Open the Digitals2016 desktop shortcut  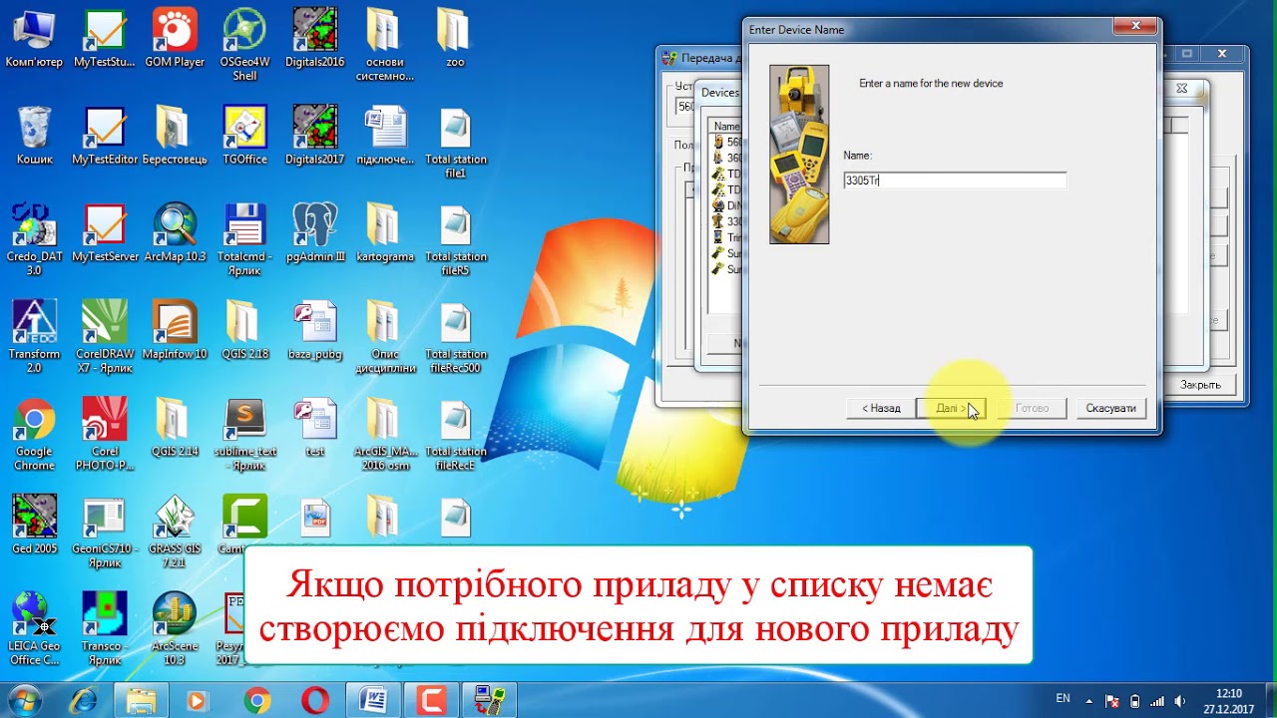(314, 39)
